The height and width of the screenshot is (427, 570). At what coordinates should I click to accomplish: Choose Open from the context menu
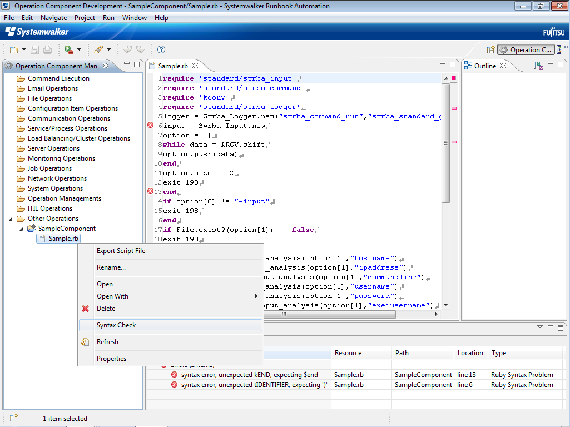pos(171,284)
